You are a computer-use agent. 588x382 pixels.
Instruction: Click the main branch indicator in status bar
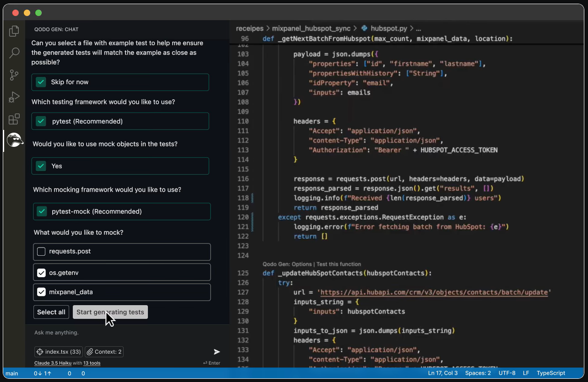point(11,373)
